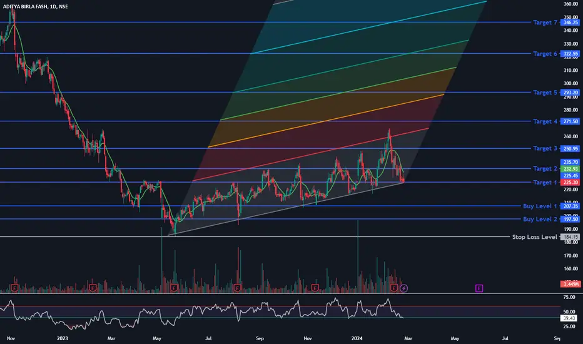This screenshot has width=583, height=344.
Task: Click the 271.50 price tag
Action: pos(570,121)
